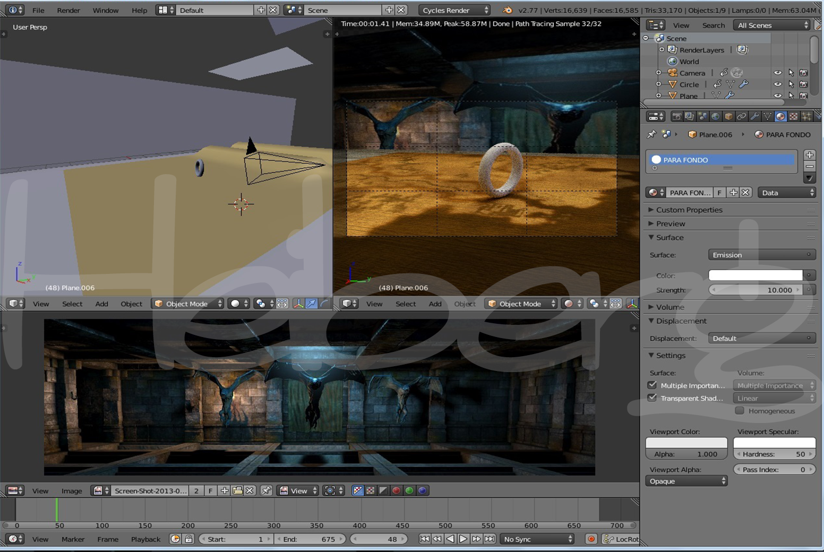Open the Playback menu in timeline
The image size is (824, 552).
click(x=145, y=539)
